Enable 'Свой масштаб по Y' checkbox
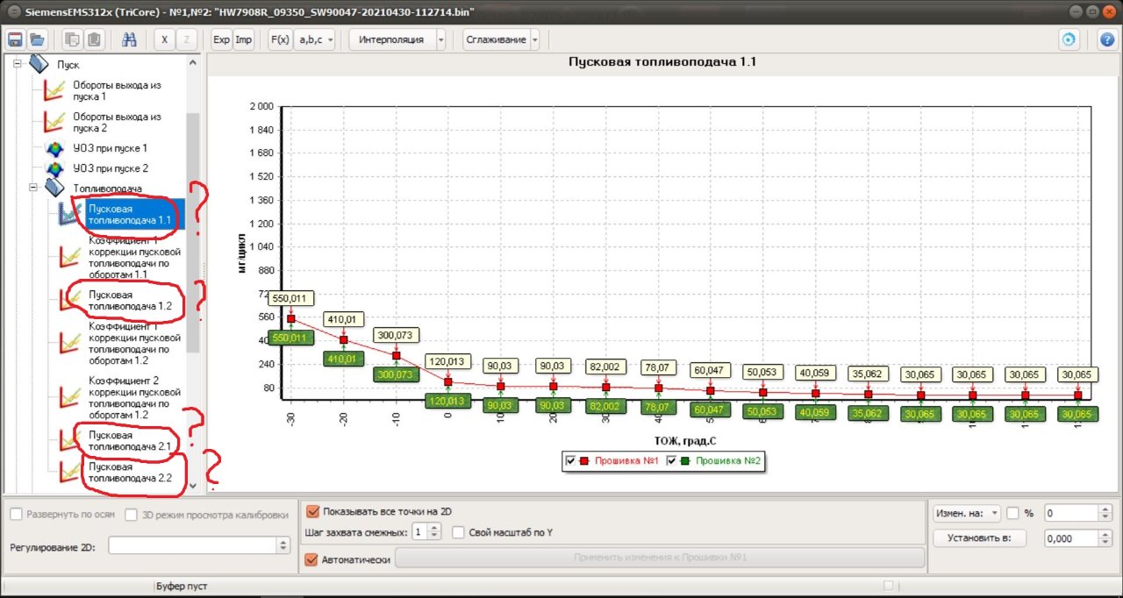This screenshot has width=1123, height=598. 458,532
